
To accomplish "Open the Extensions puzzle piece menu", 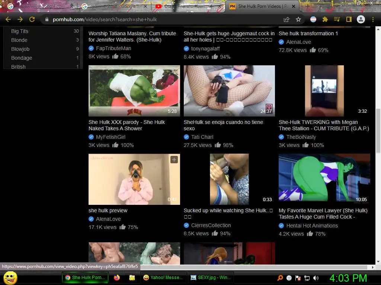I will (325, 19).
